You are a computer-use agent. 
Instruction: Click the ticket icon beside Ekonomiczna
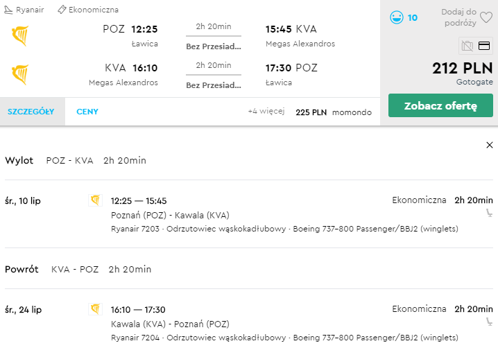62,10
